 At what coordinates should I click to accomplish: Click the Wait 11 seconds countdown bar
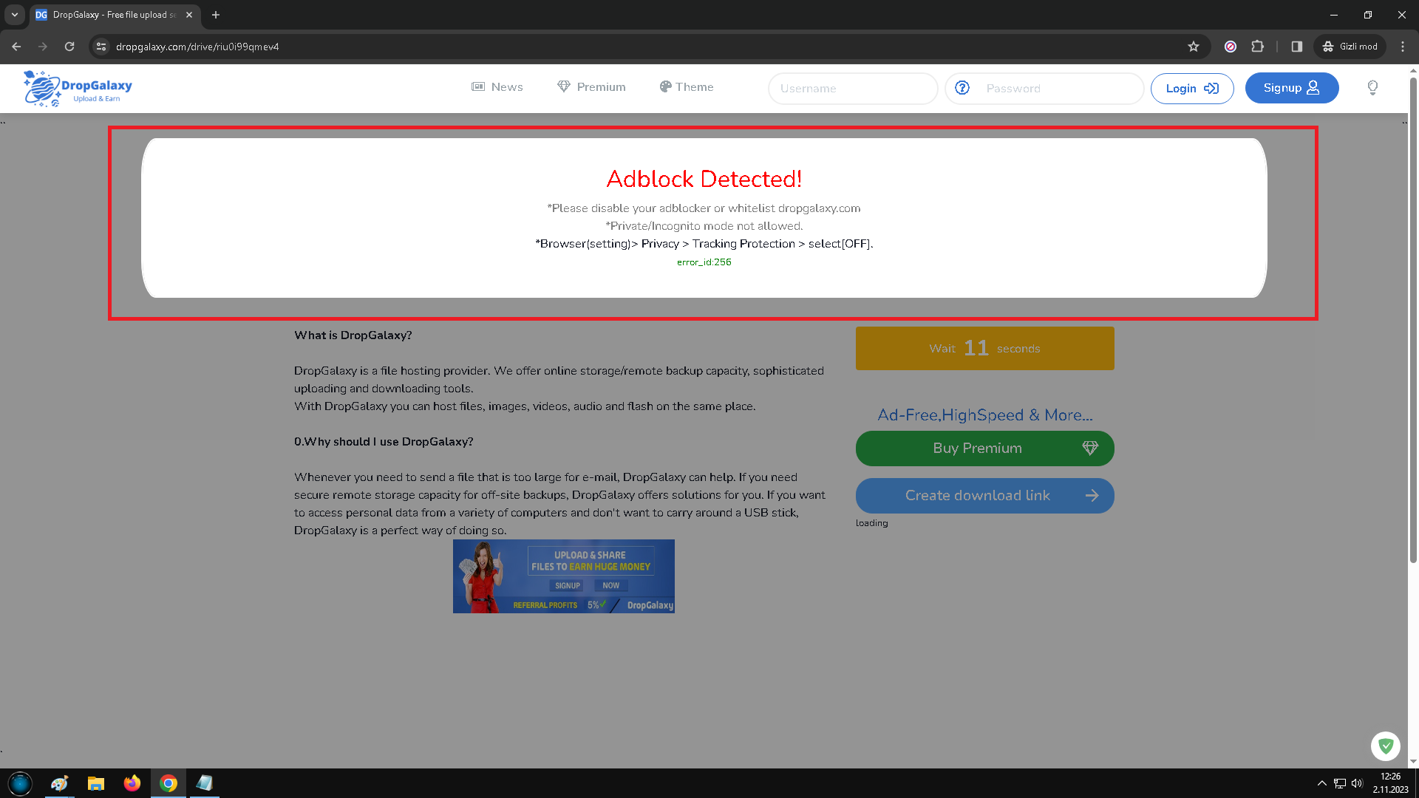[984, 348]
